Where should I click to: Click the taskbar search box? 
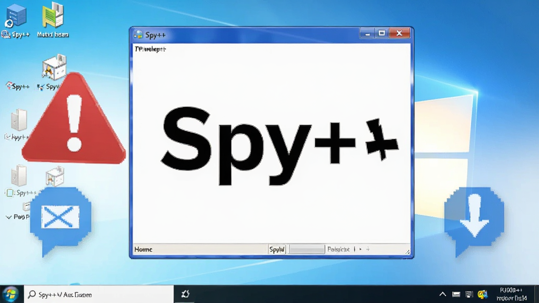(x=99, y=295)
